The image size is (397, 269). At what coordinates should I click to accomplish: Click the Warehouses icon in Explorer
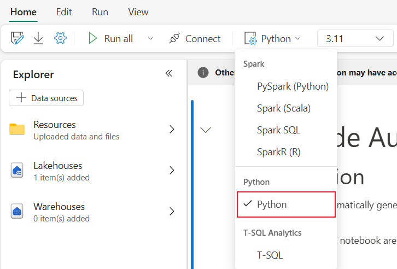[17, 212]
